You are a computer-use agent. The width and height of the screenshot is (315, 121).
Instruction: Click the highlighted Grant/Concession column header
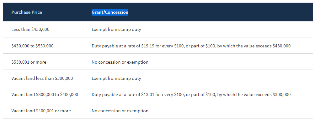coord(110,12)
